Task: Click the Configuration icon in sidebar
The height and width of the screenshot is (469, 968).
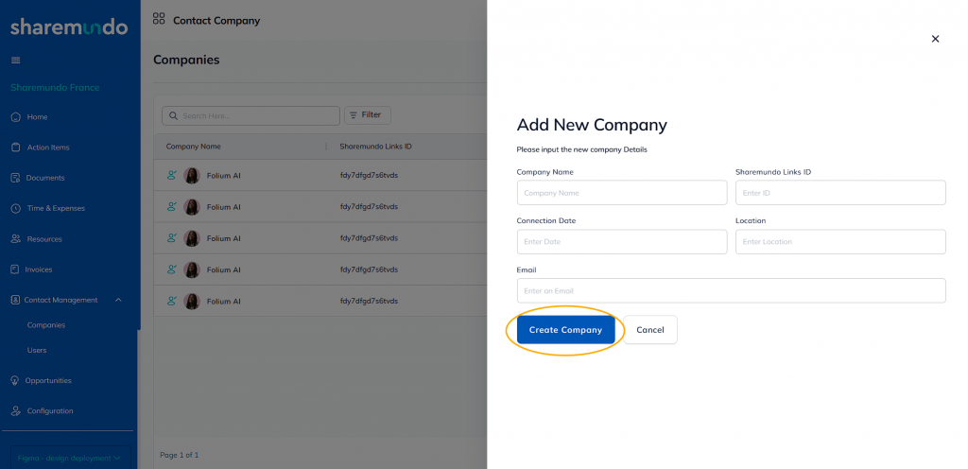Action: (x=16, y=411)
